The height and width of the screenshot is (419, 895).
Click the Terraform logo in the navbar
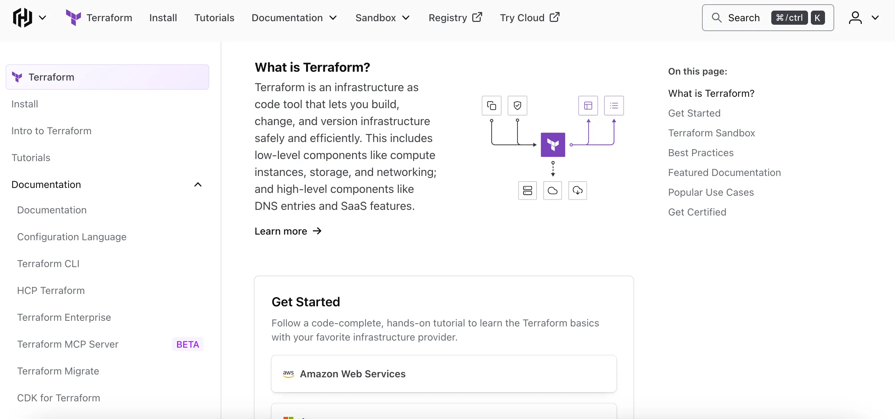tap(74, 17)
